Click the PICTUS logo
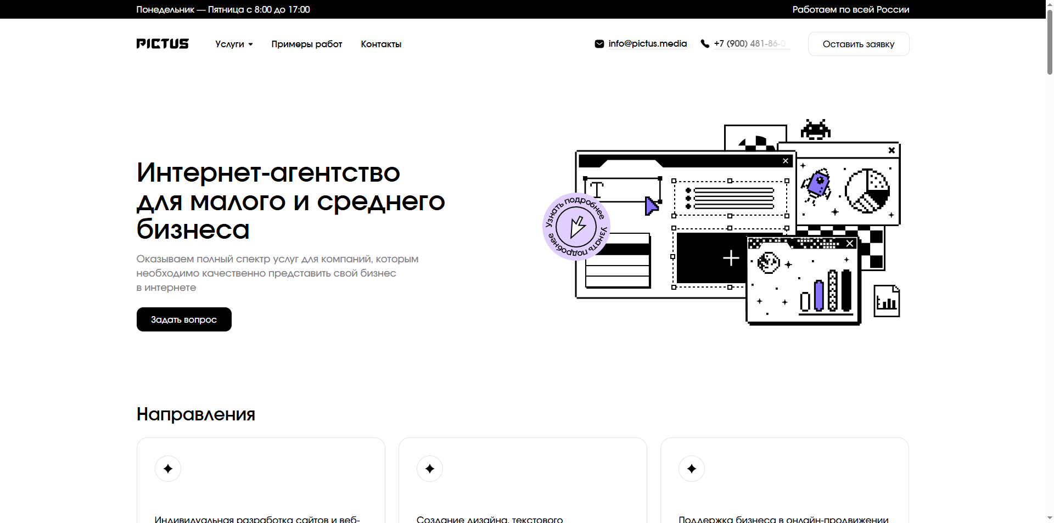The width and height of the screenshot is (1054, 523). coord(162,44)
